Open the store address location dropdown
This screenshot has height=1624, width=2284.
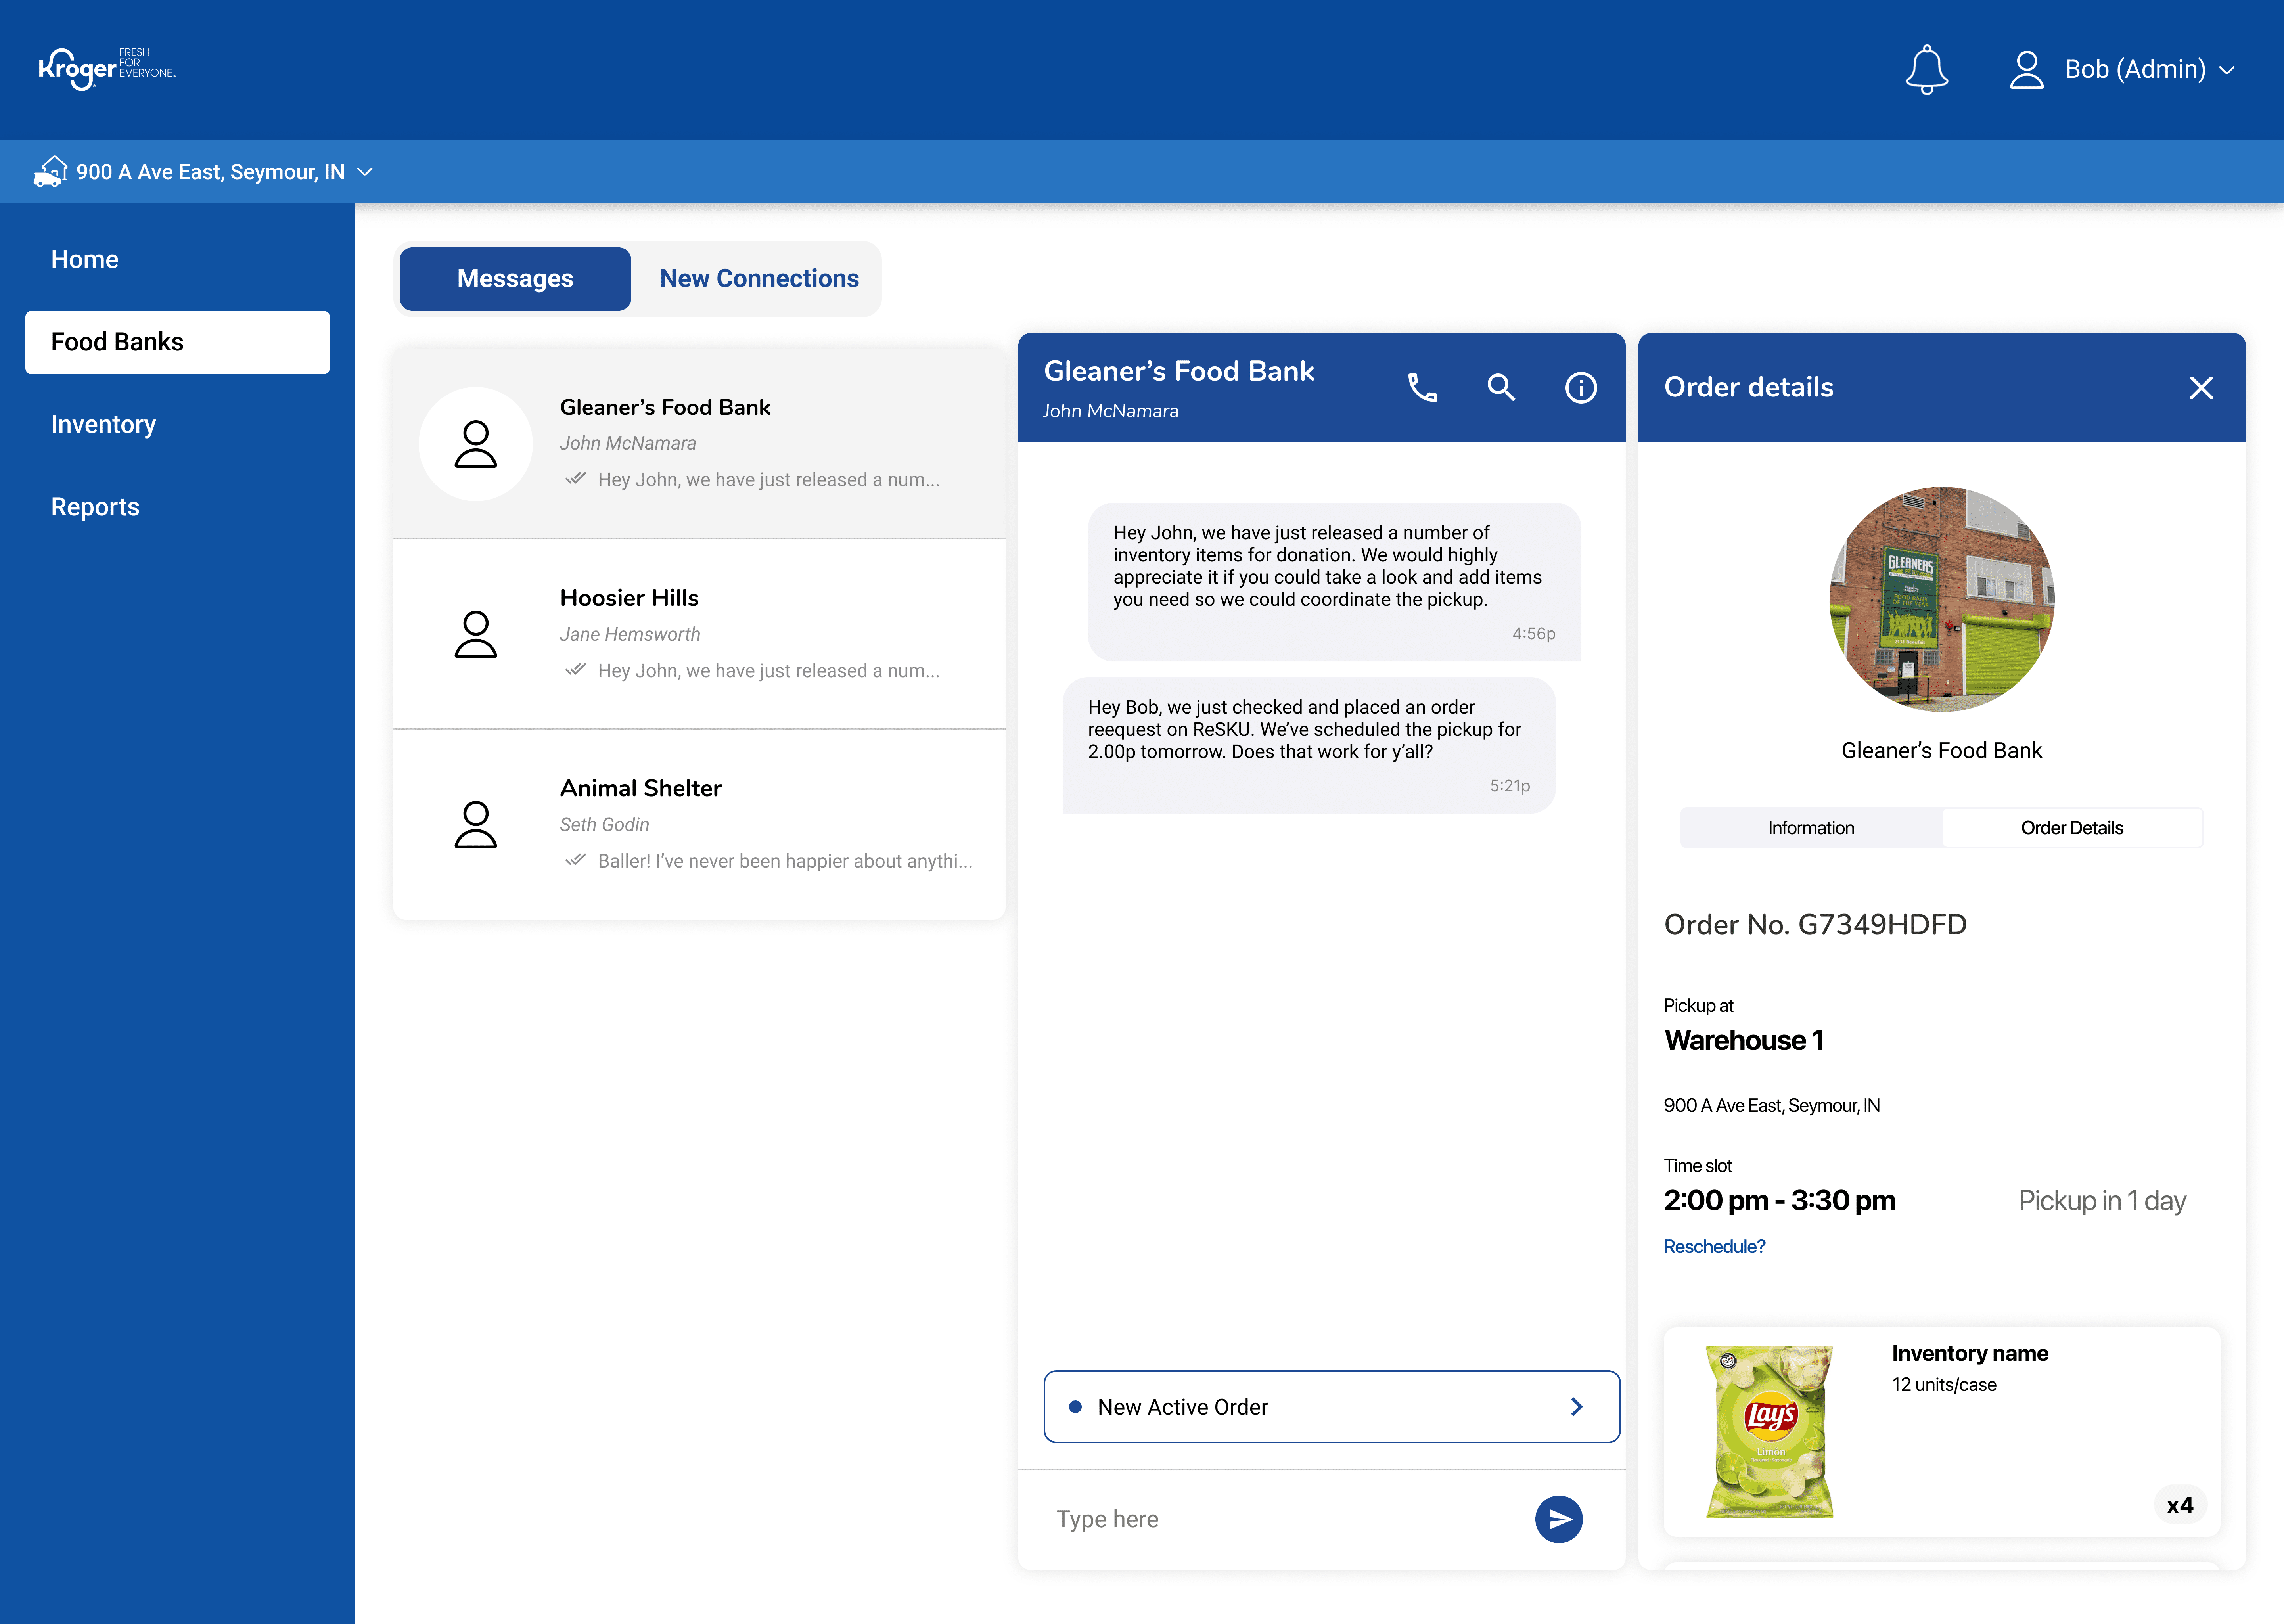(365, 172)
